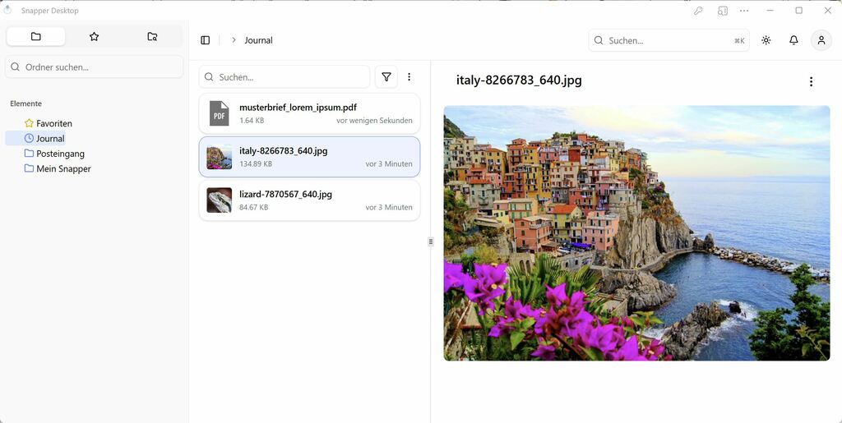842x423 pixels.
Task: Click the Italy photo preview image
Action: [637, 232]
